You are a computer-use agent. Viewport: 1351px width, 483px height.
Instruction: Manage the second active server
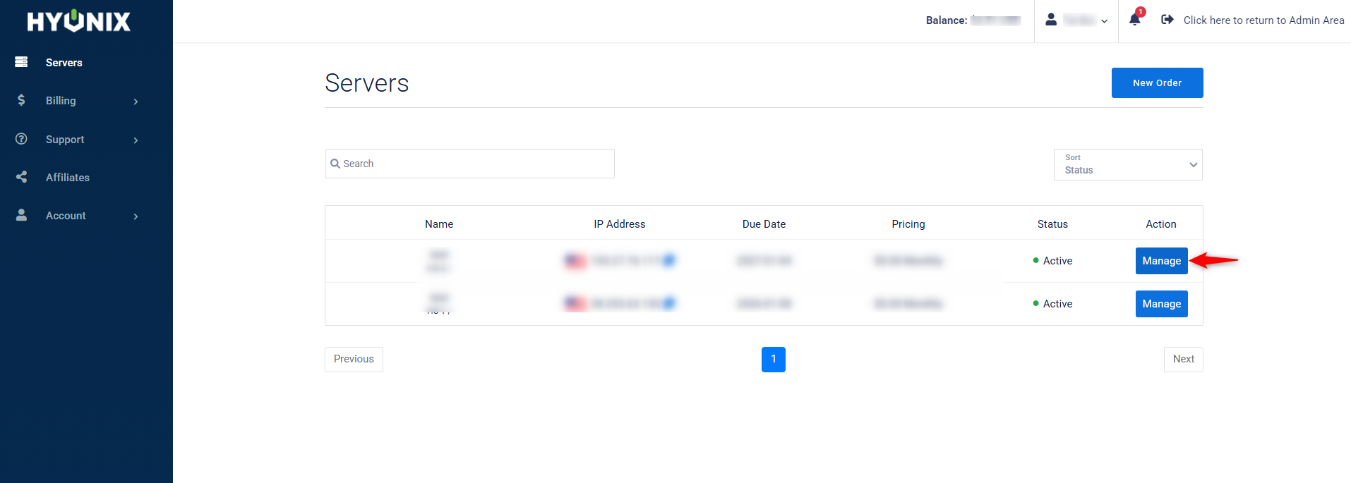(1161, 304)
